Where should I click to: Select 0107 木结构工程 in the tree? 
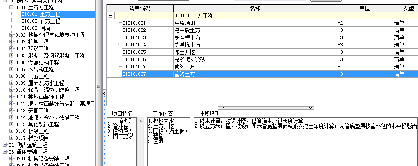pyautogui.click(x=34, y=69)
